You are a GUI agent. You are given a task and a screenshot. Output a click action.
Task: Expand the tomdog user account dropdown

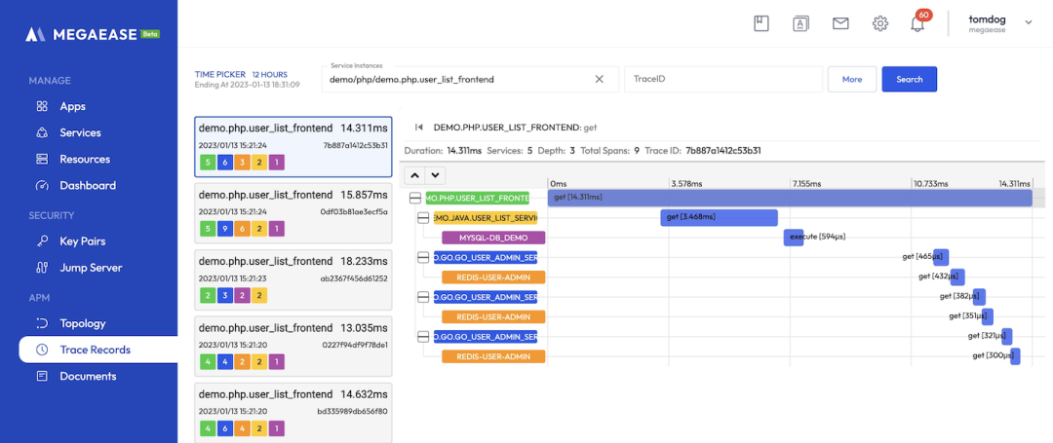coord(1028,22)
